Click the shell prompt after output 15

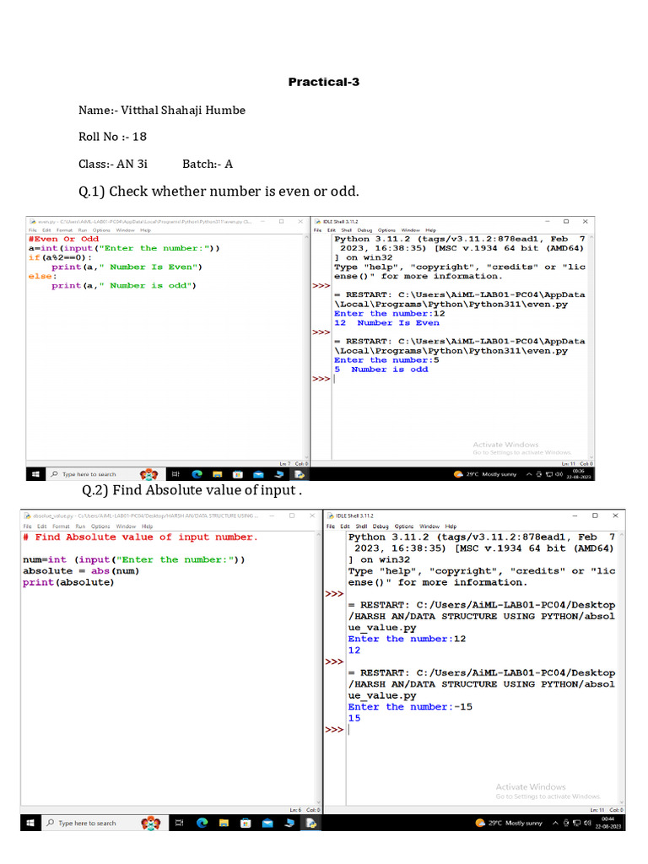[x=349, y=730]
